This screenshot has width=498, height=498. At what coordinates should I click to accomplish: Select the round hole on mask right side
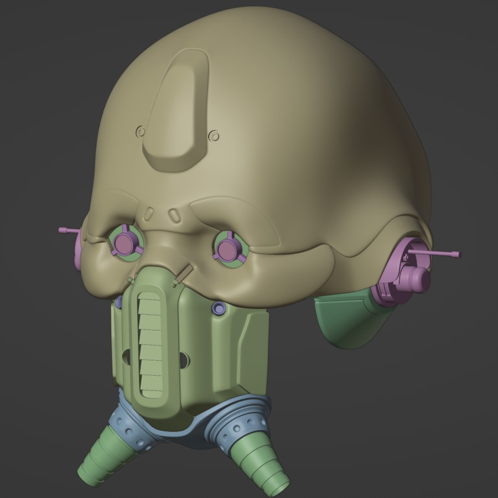(185, 360)
